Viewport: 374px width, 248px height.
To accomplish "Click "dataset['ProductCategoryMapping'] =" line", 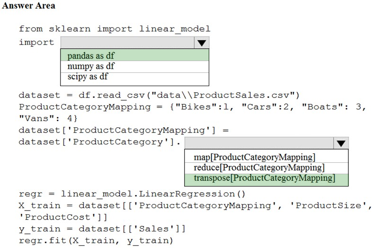I will click(x=124, y=130).
